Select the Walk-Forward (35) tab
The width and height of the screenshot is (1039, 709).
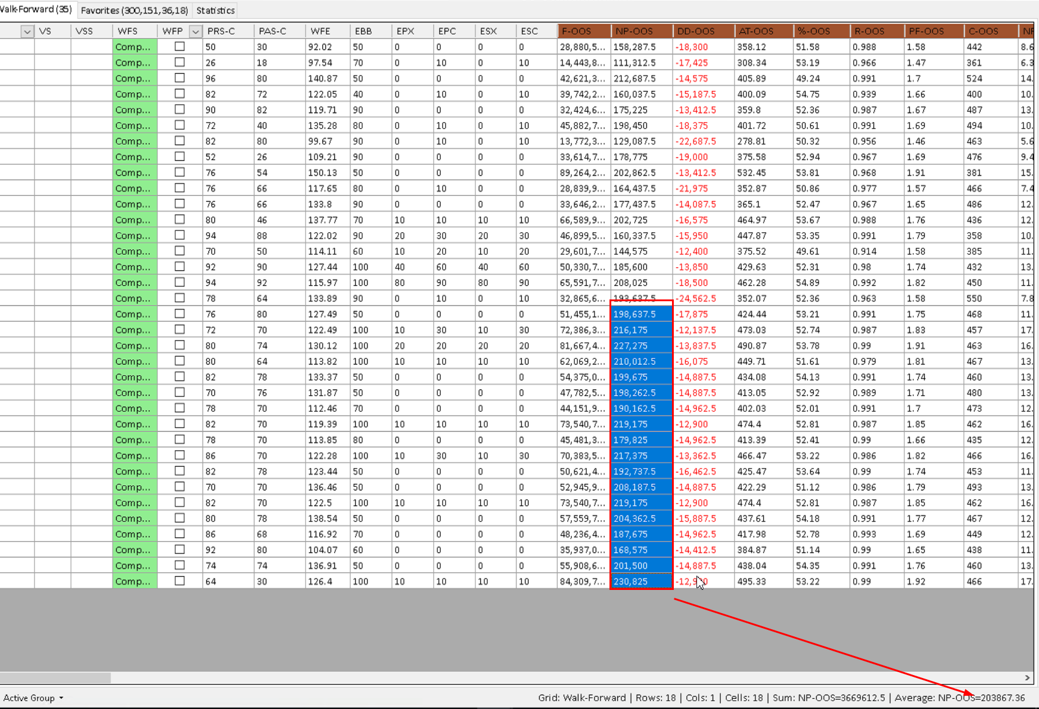tap(36, 10)
